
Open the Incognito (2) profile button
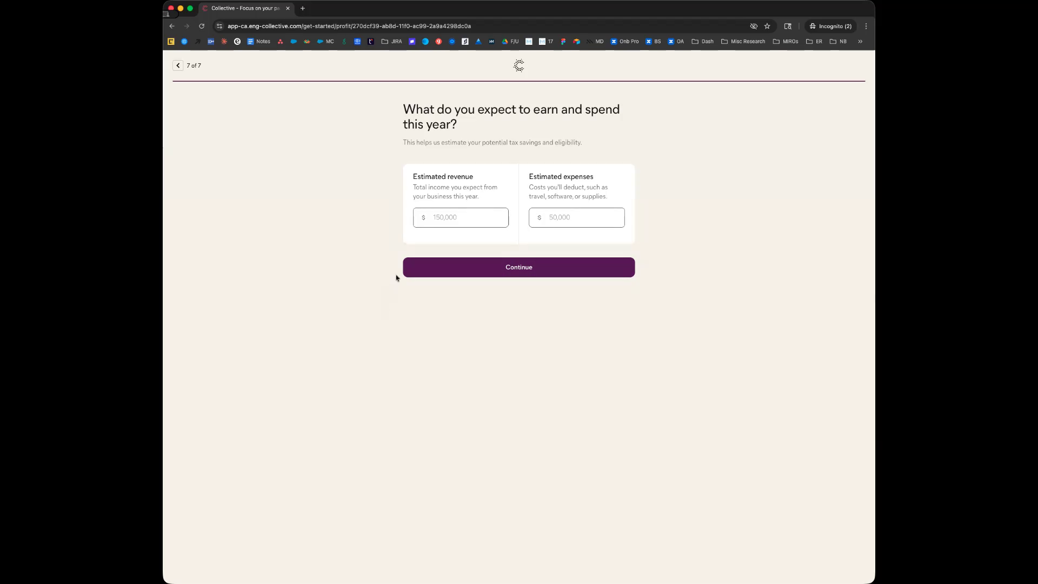(x=830, y=26)
